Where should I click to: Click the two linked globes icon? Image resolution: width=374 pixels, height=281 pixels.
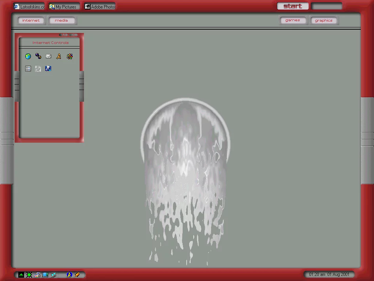[x=38, y=56]
